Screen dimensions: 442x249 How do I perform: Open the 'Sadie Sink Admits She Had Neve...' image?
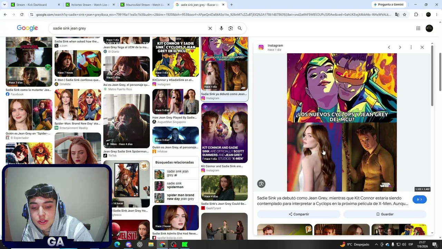pyautogui.click(x=175, y=218)
